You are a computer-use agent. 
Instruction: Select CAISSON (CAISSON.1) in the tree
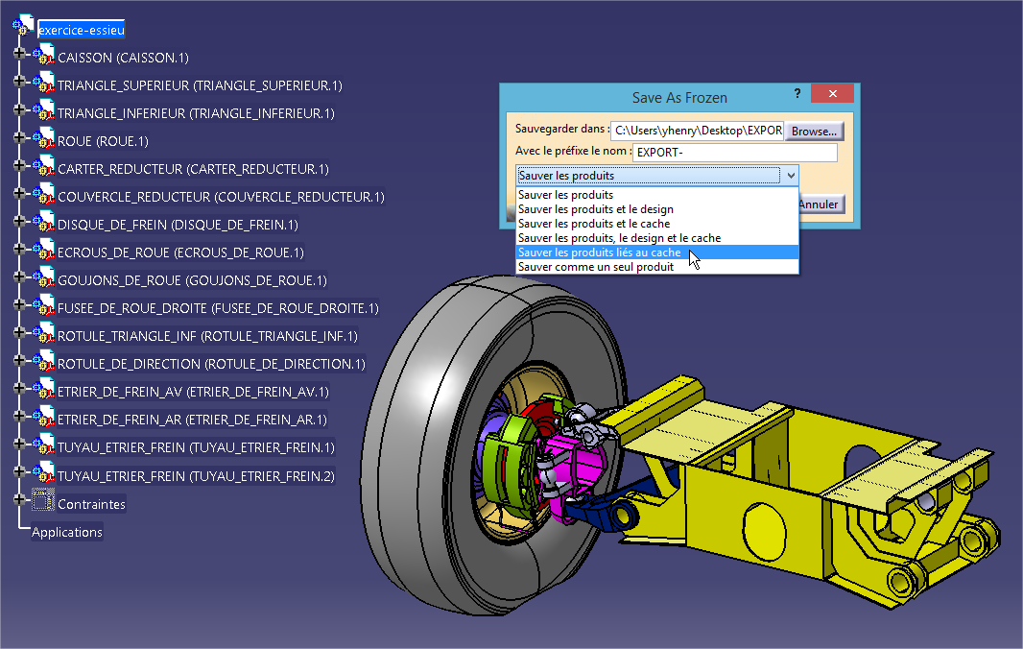point(123,58)
